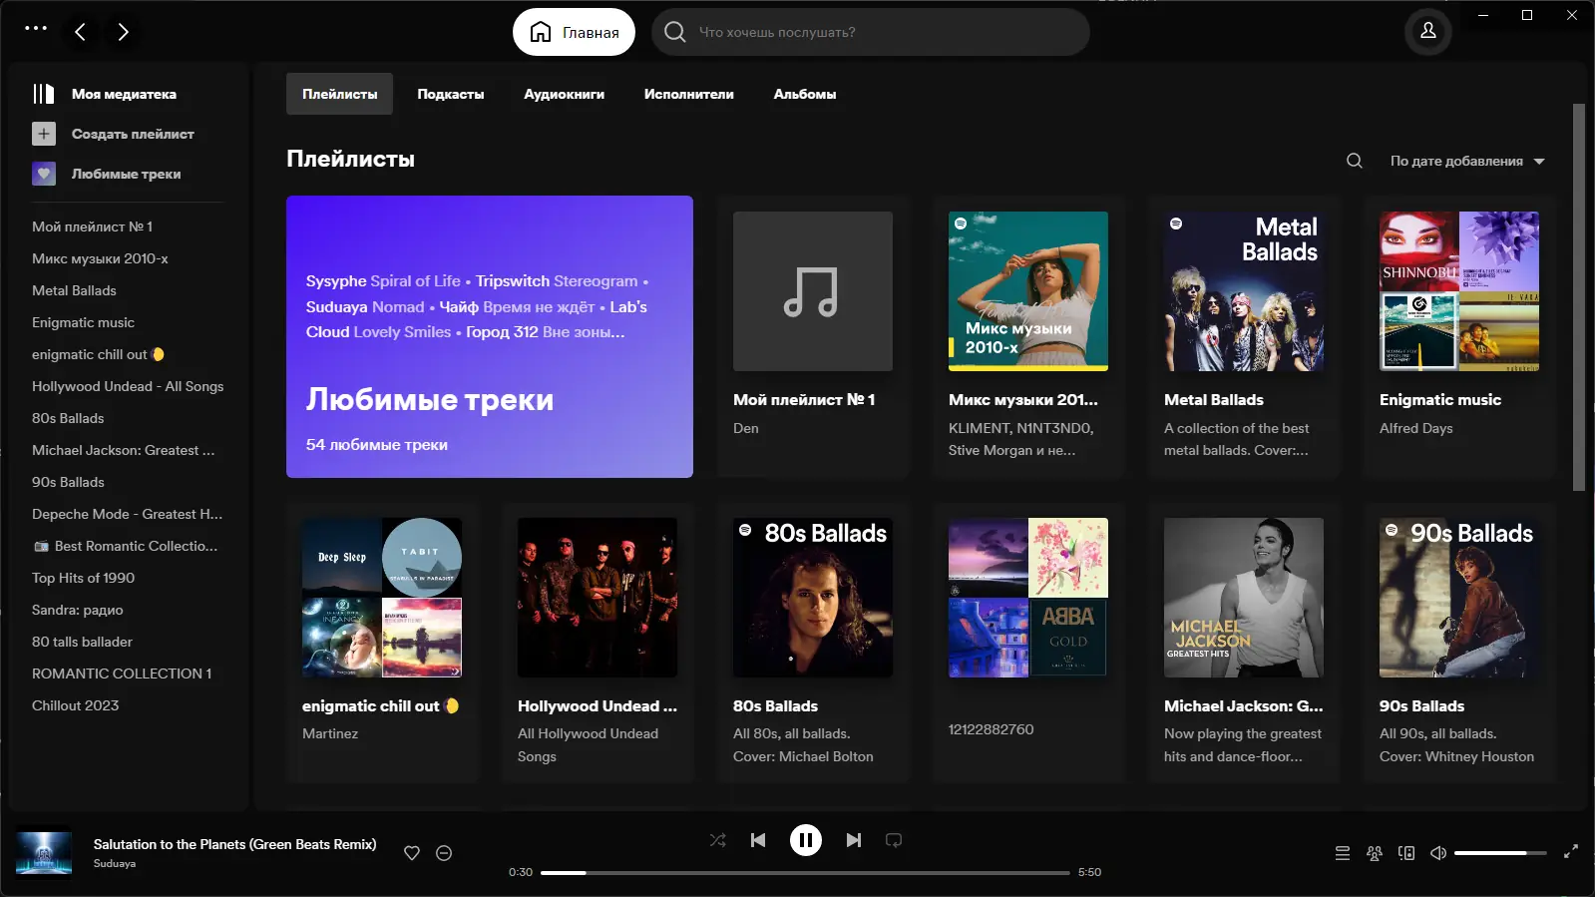Select Best Romantic Collectio... in sidebar

[125, 546]
